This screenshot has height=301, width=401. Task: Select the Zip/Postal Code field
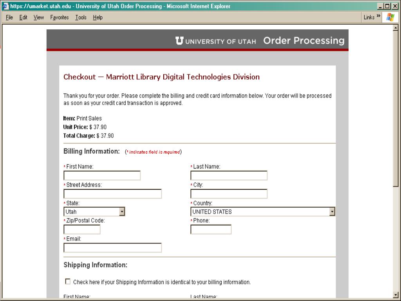coord(82,229)
